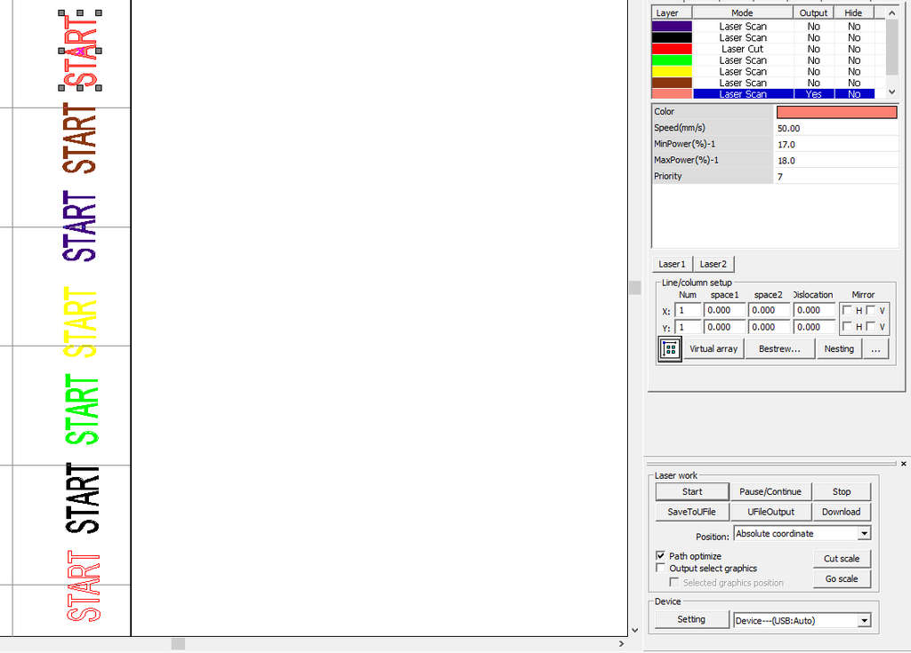The height and width of the screenshot is (653, 911).
Task: Toggle X row Mirror H checkbox
Action: point(847,311)
